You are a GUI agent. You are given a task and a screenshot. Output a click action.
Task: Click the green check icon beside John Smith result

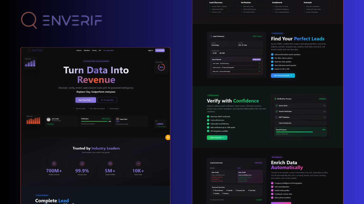coord(259,63)
